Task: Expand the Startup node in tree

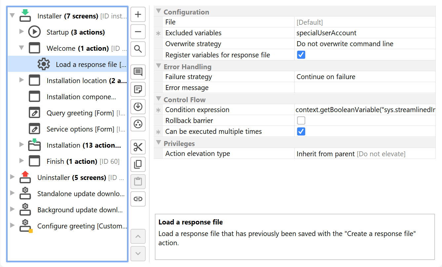Action: 21,32
